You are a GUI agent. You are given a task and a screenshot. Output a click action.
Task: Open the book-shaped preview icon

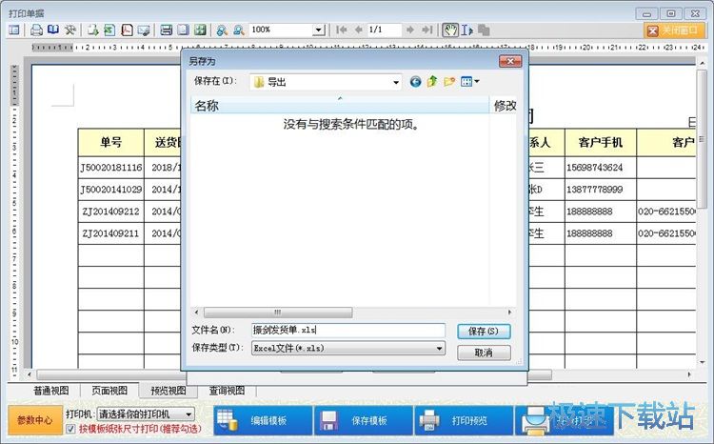pos(53,30)
